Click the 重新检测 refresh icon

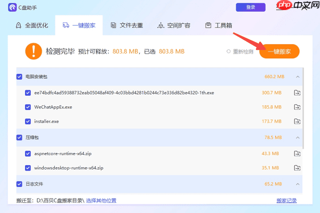(x=229, y=52)
